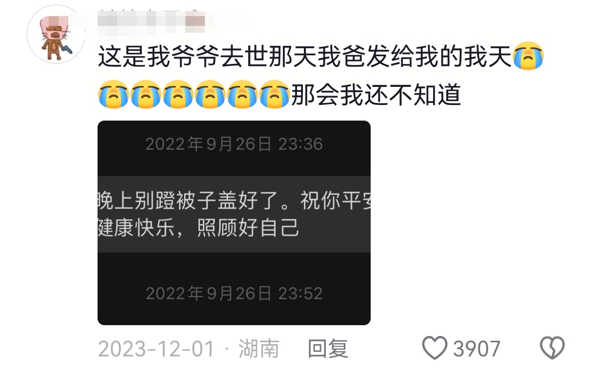Select the 回复 reply button
597x374 pixels.
(x=328, y=349)
